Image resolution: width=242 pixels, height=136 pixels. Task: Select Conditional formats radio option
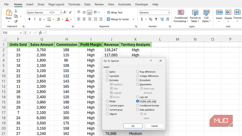138,105
